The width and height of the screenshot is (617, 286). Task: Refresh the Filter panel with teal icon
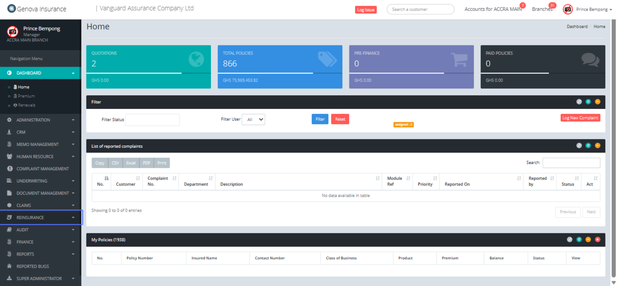(x=588, y=102)
